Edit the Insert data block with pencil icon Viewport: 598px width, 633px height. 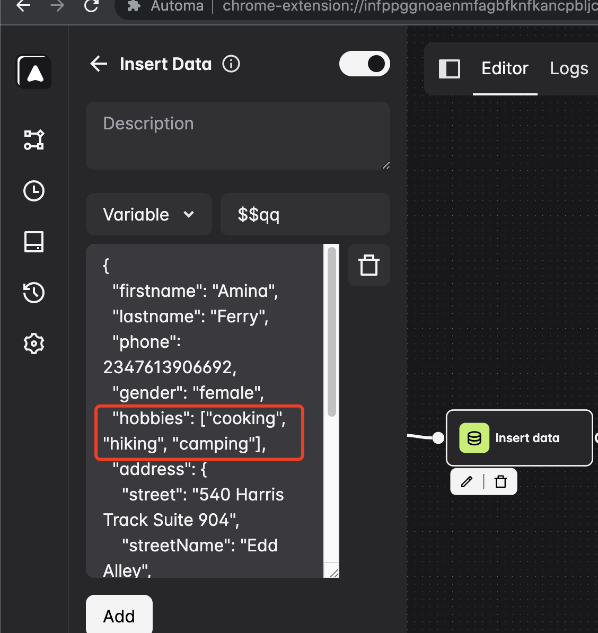[x=467, y=481]
